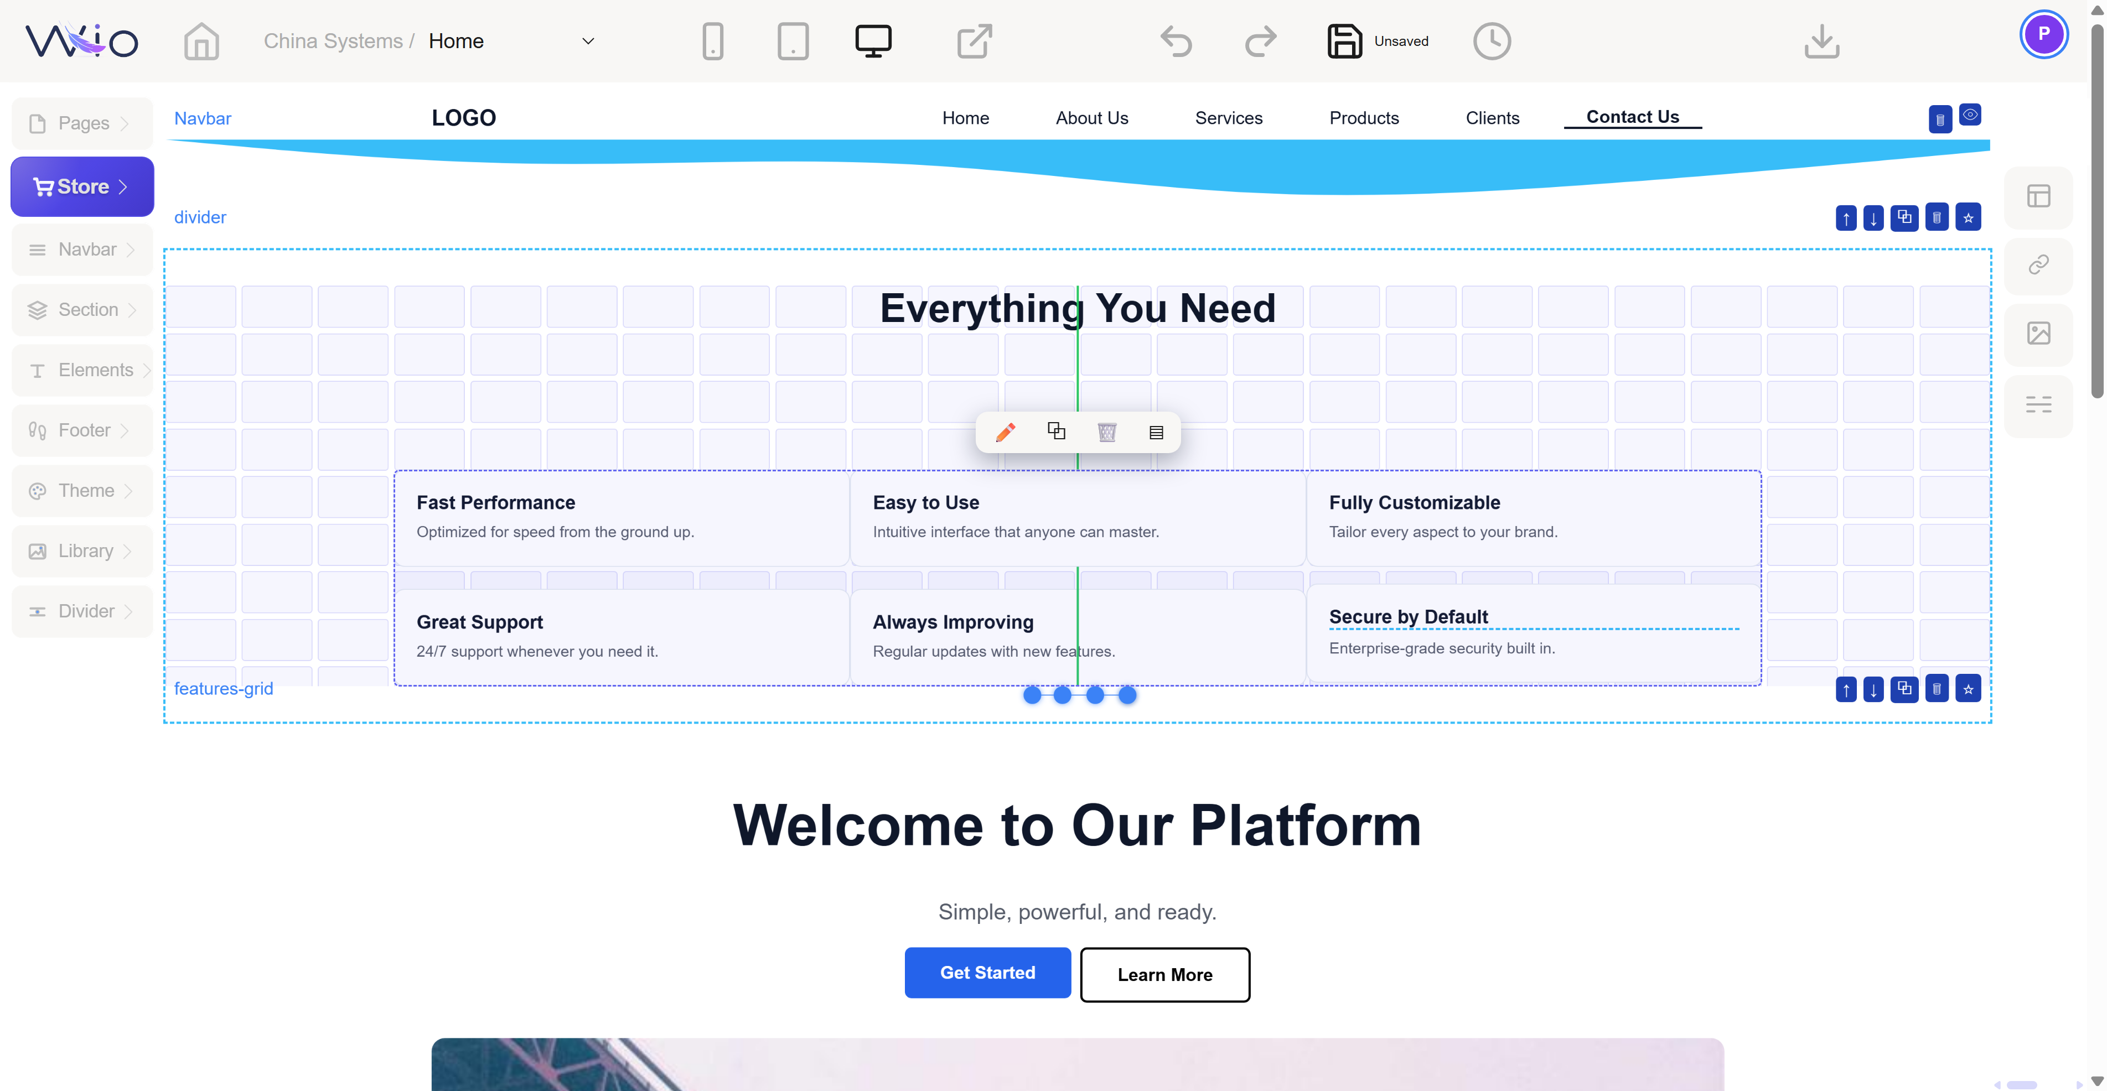Open the page selector dropdown chevron
Image resolution: width=2107 pixels, height=1091 pixels.
click(x=587, y=41)
